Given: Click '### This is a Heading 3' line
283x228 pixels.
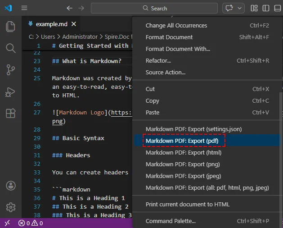Looking at the screenshot, I should (92, 215).
